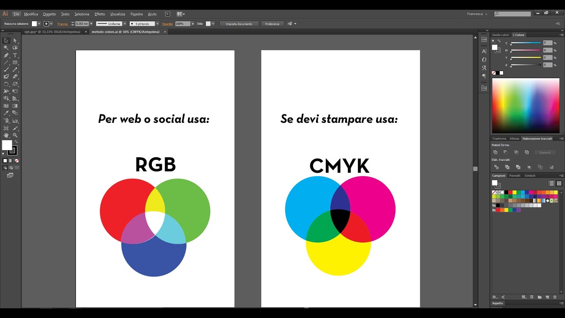Screen dimensions: 565x318
Task: Switch to the rgb.jpg document tab
Action: 53,32
